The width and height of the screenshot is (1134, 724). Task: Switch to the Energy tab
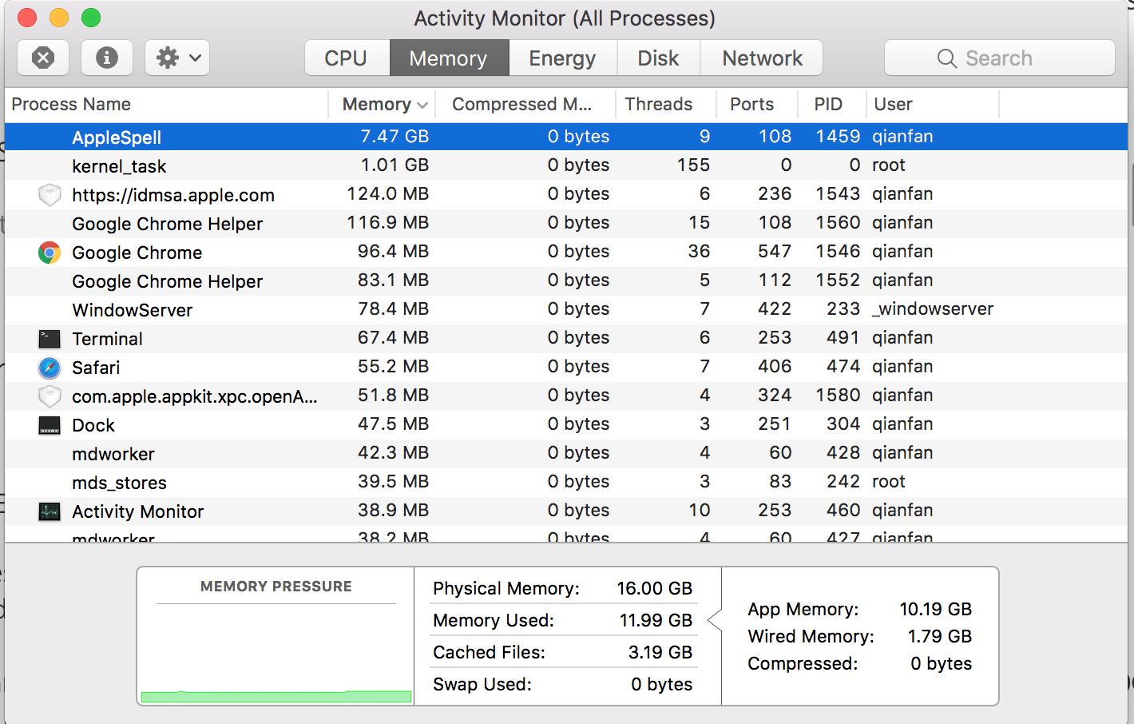[562, 58]
